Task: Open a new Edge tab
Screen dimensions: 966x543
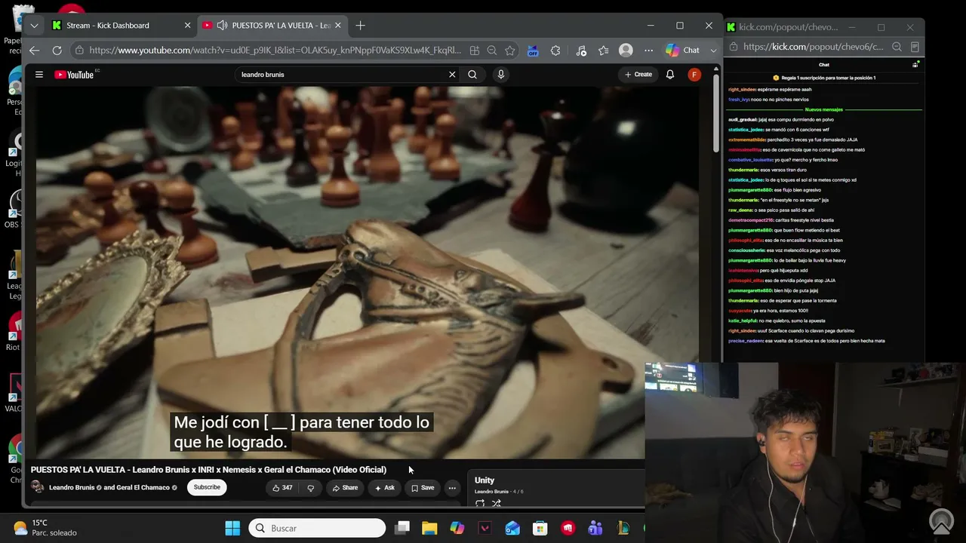Action: pos(360,26)
